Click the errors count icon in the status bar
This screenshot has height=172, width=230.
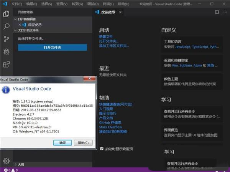pos(6,170)
